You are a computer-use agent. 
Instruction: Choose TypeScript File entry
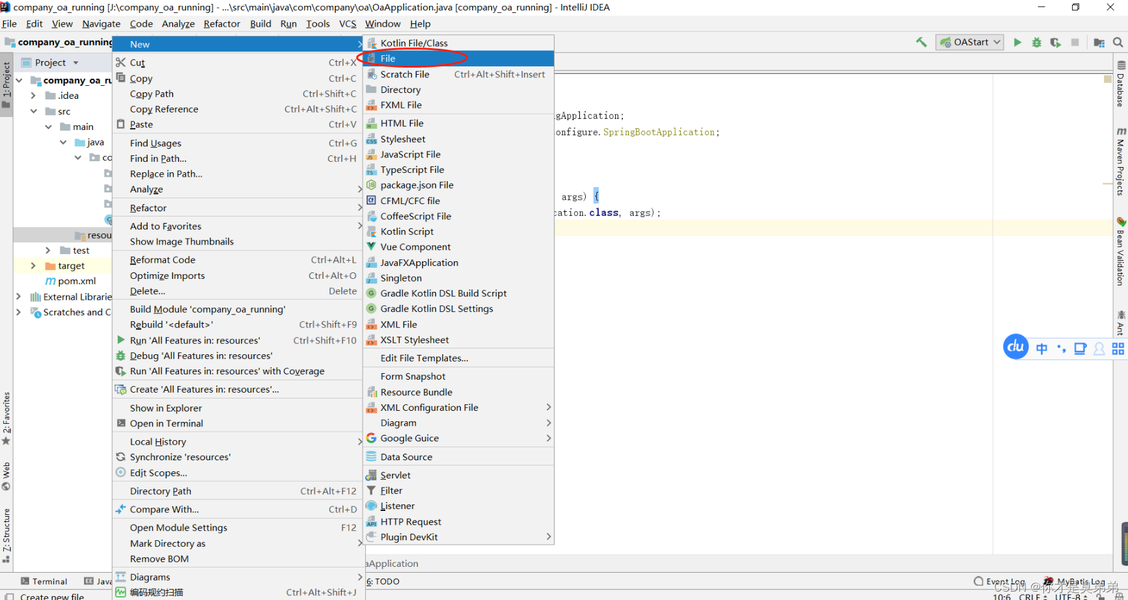[x=458, y=170]
